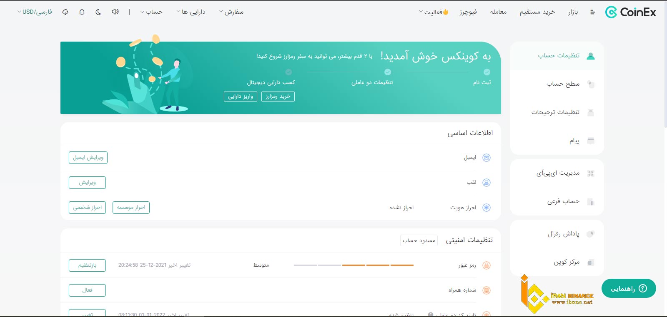Image resolution: width=667 pixels, height=317 pixels.
Task: Expand the فعالیت activity dropdown
Action: coord(434,12)
